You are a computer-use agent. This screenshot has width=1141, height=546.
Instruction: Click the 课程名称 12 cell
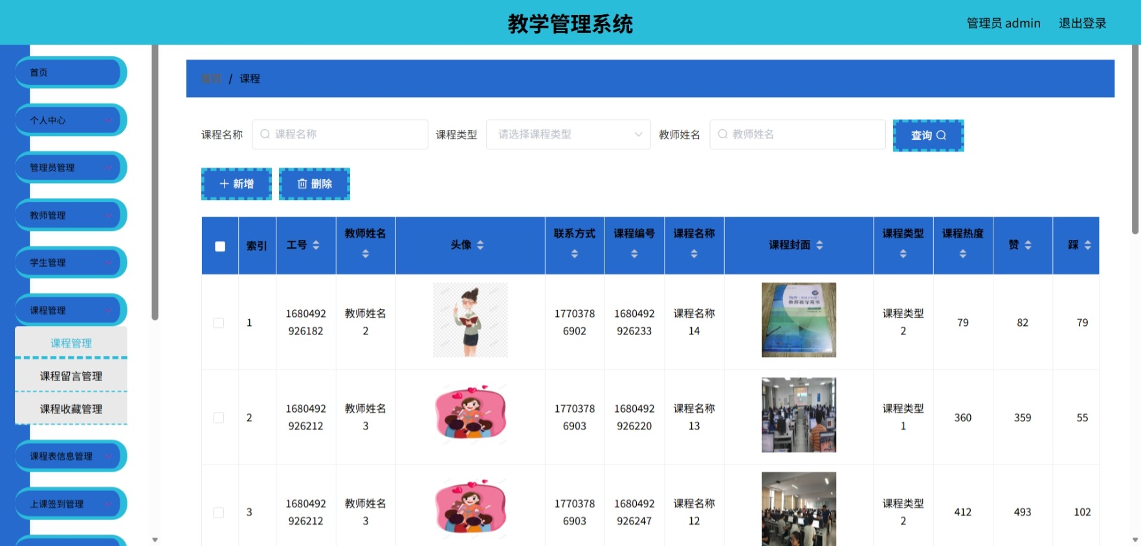pos(694,512)
